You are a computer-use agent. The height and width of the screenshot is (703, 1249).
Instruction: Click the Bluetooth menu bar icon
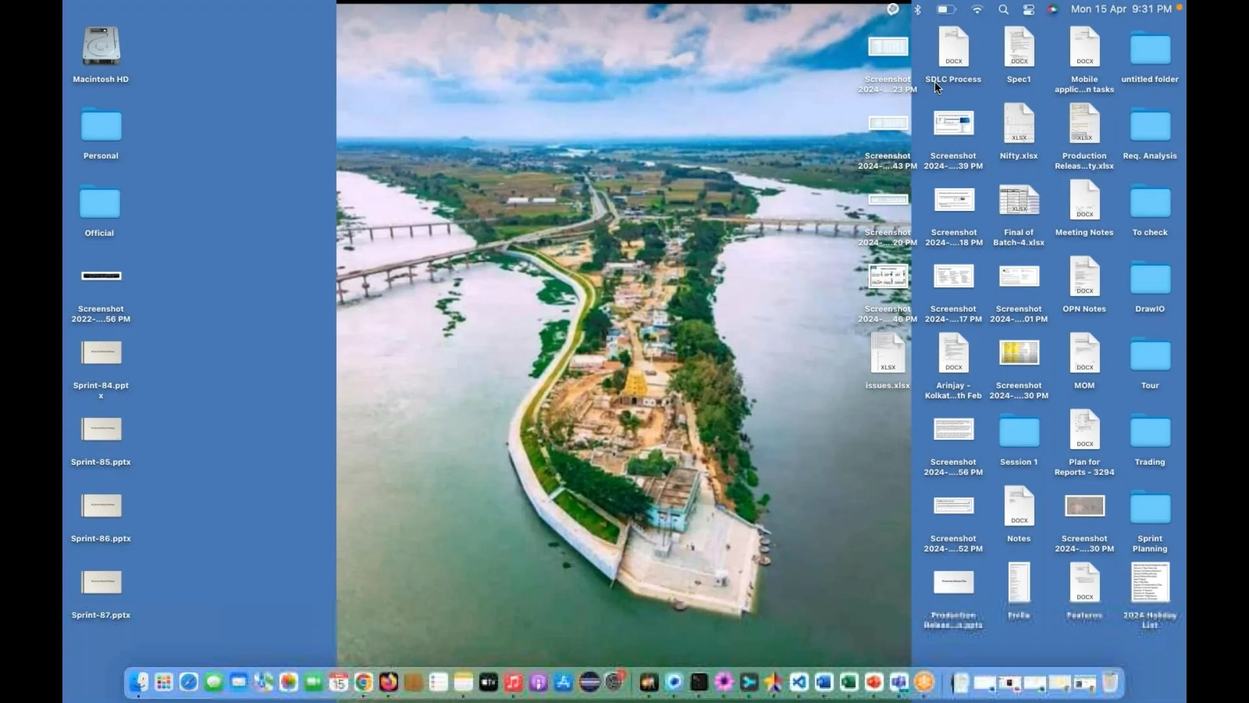coord(917,9)
